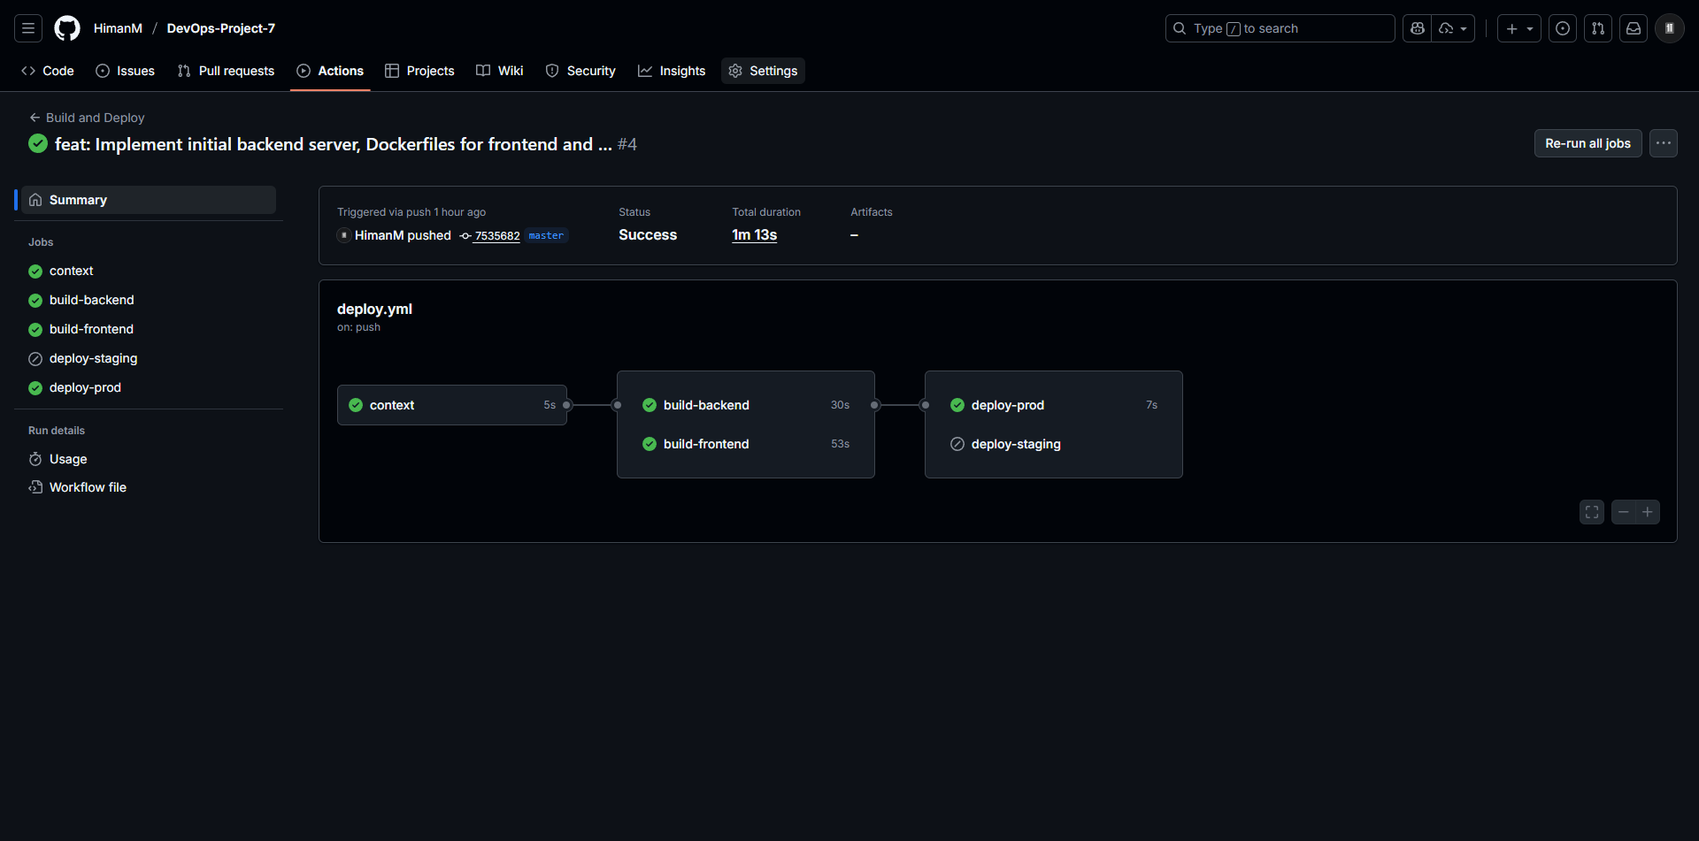
Task: Open GitHub Copilot from the header
Action: 1417,28
